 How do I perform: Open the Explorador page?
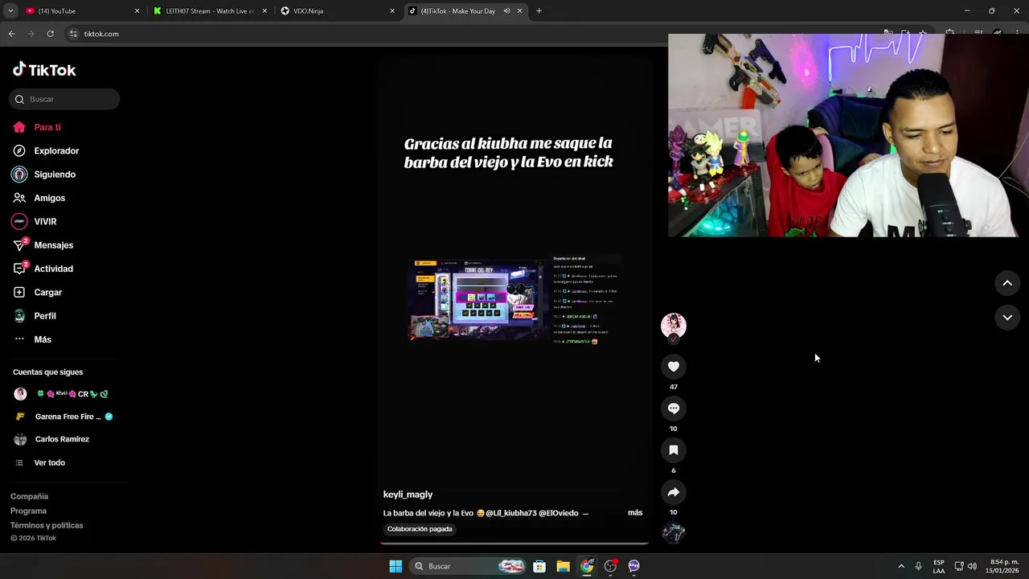46,150
